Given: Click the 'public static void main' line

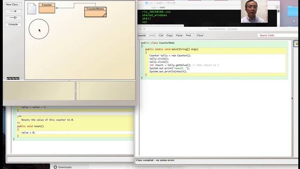Looking at the screenshot, I should click(172, 49).
